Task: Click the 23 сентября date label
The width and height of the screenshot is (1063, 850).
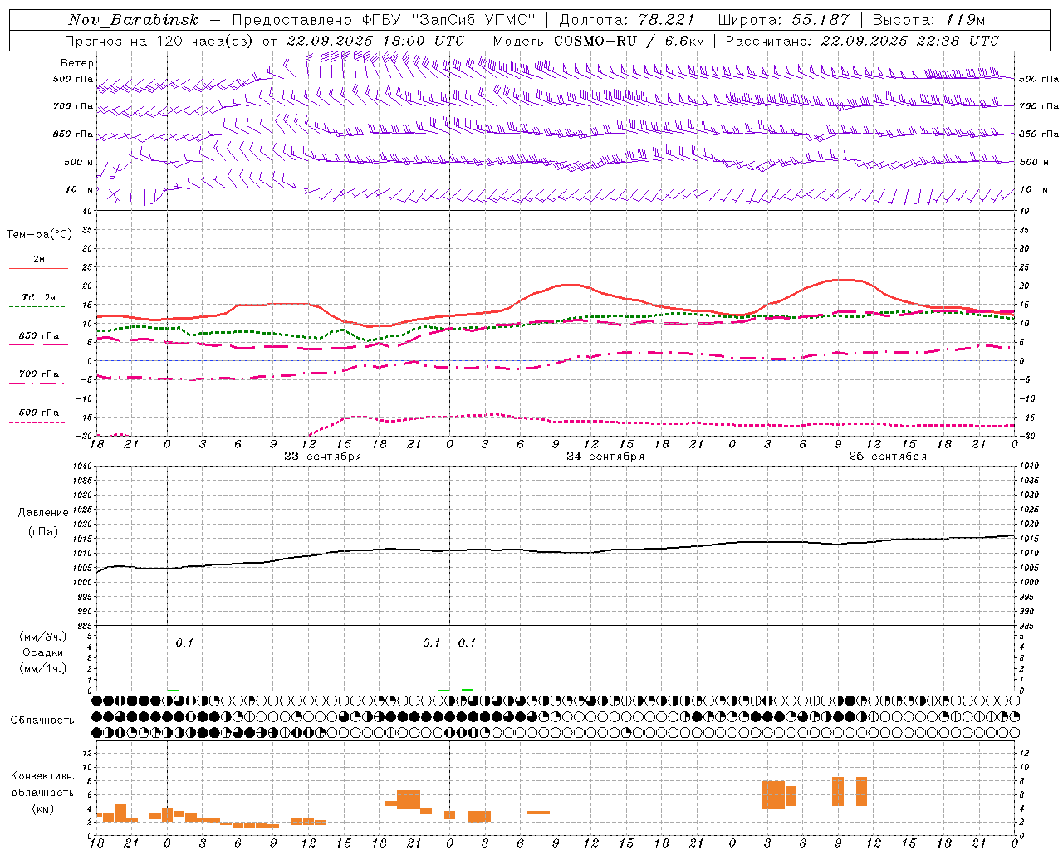Action: coord(322,457)
